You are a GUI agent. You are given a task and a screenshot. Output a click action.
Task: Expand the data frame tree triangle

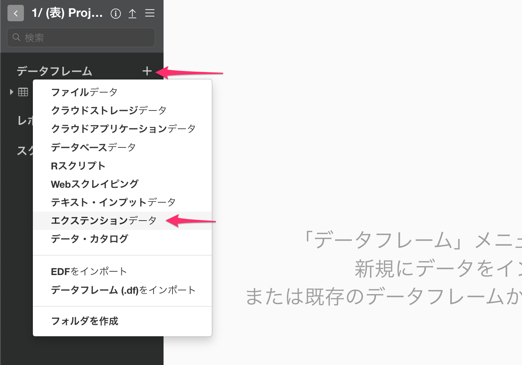(12, 92)
